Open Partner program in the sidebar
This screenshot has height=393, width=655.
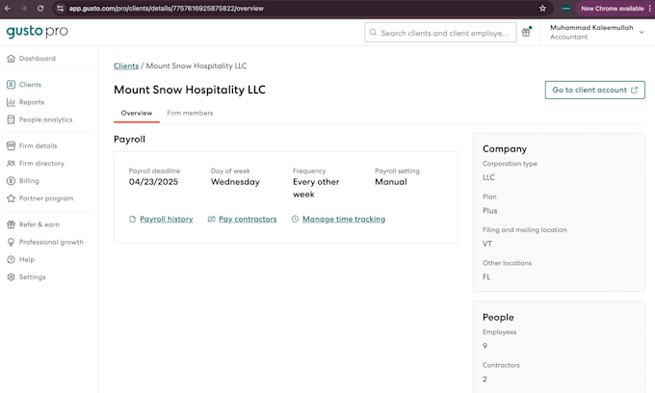(46, 198)
